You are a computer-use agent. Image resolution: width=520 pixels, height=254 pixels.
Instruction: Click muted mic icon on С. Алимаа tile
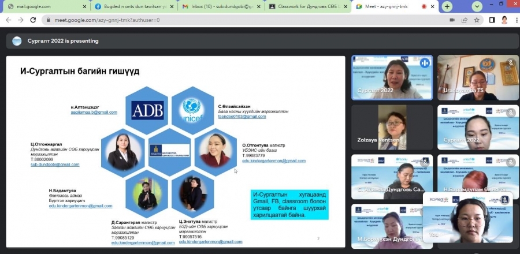tap(425, 162)
